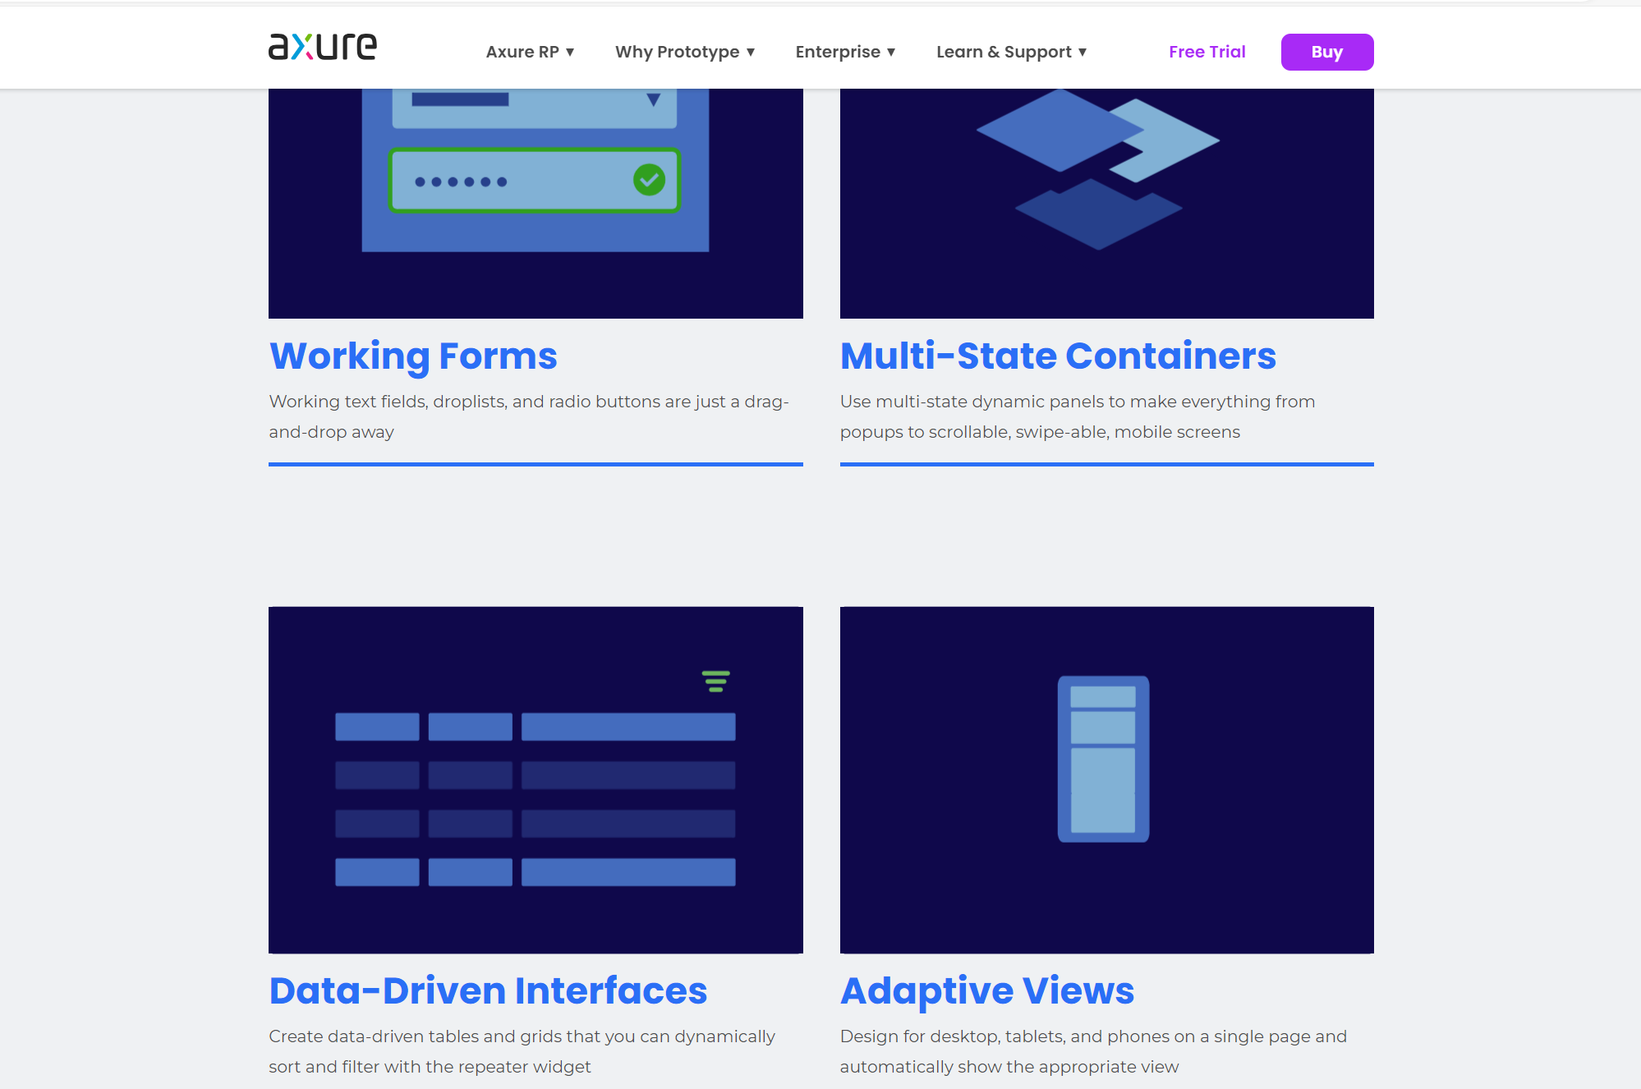
Task: Click the Free Trial link
Action: (x=1207, y=52)
